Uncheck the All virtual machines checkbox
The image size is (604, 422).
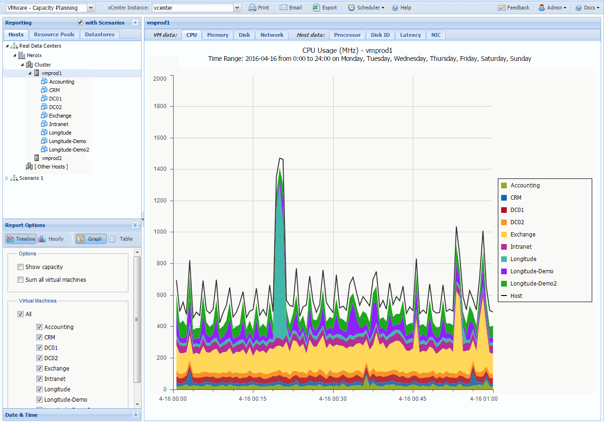[20, 314]
